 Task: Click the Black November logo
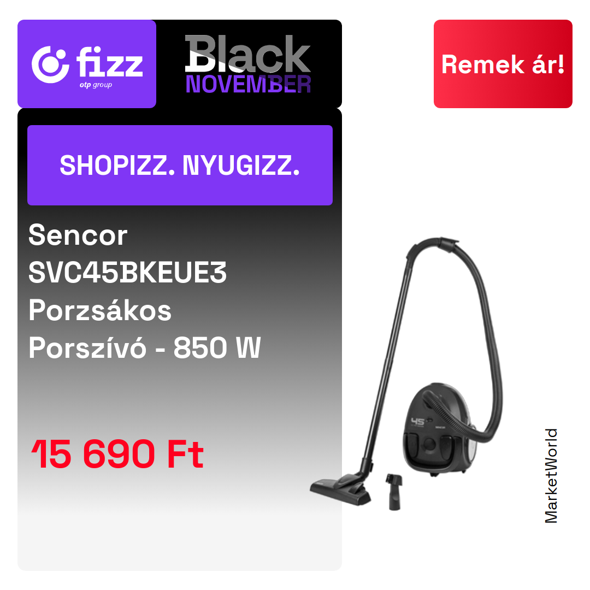pyautogui.click(x=248, y=64)
